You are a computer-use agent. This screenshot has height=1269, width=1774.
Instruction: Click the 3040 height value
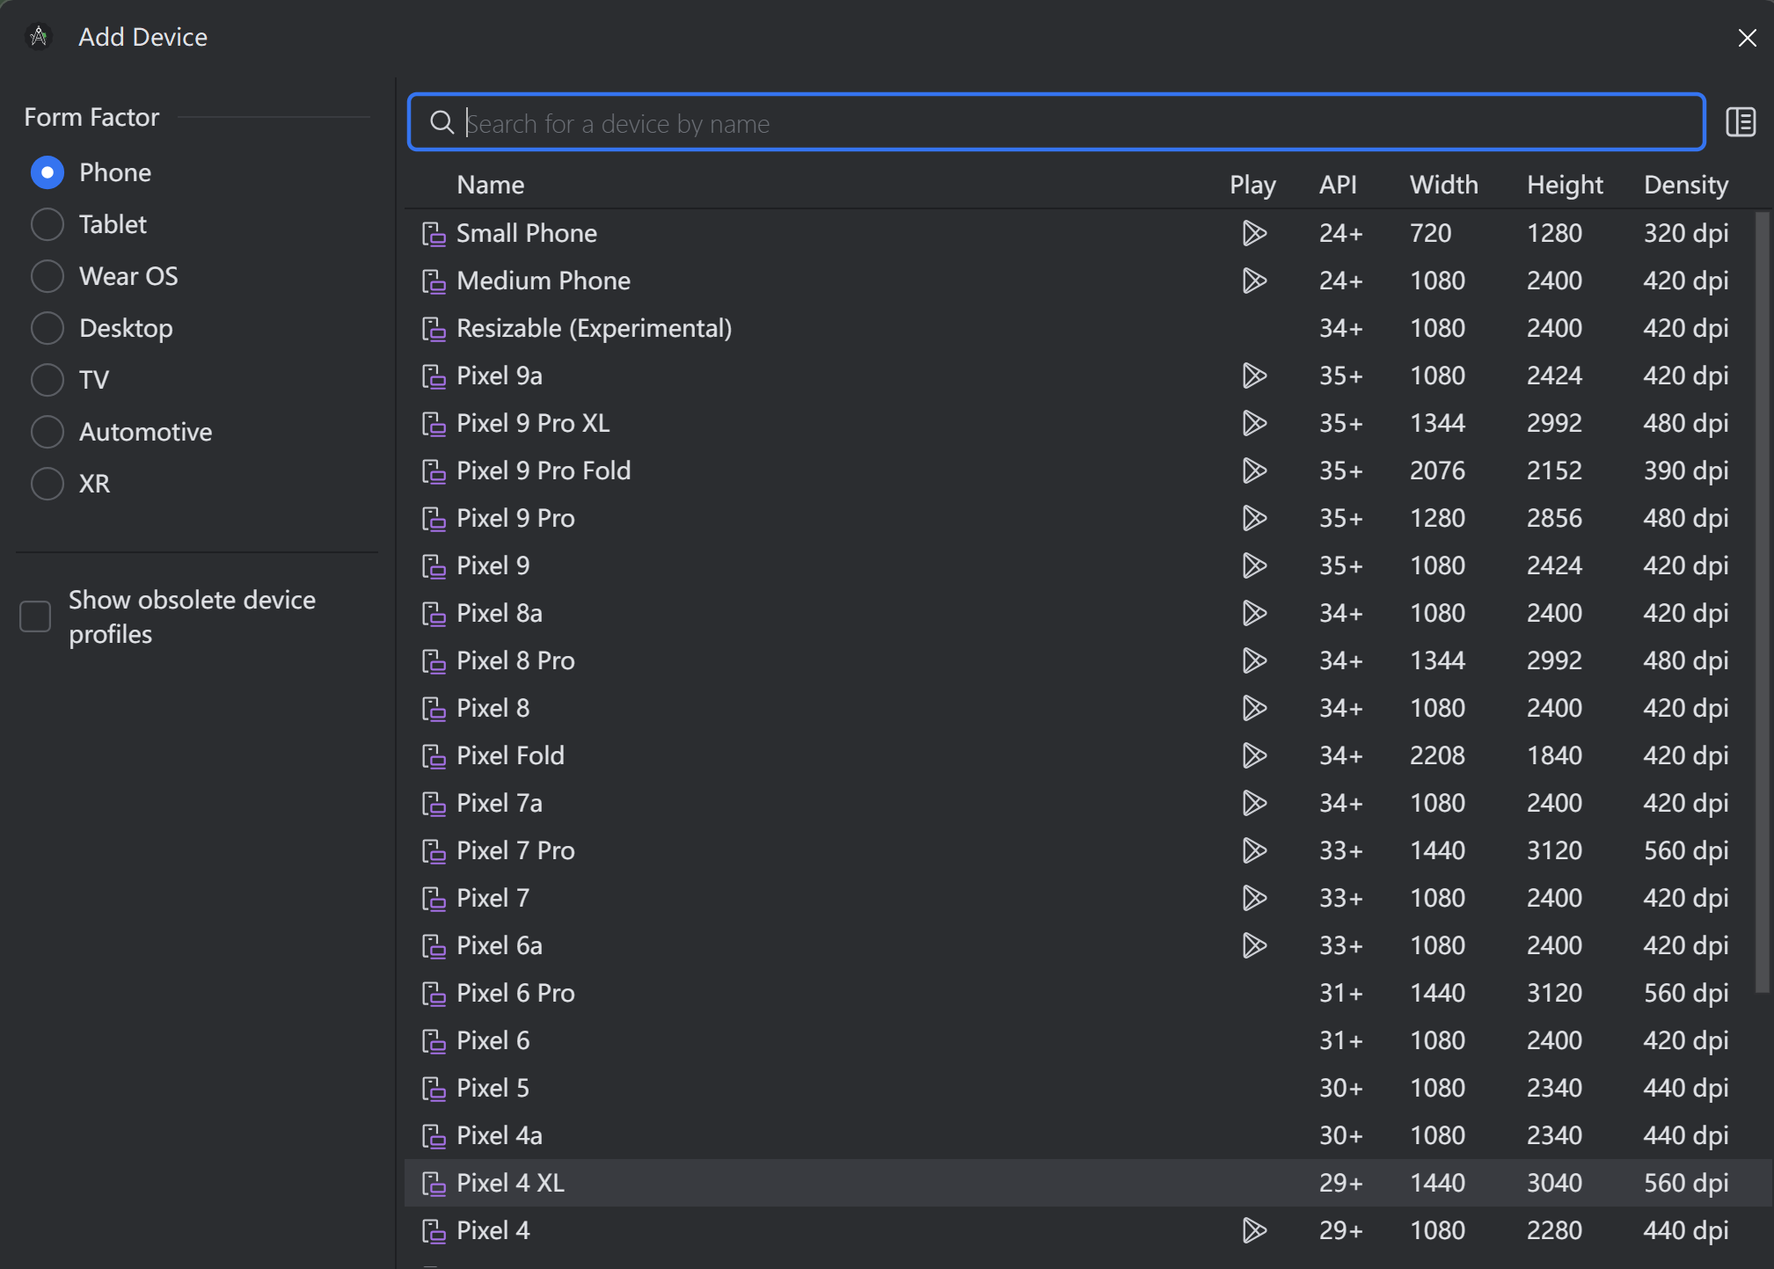coord(1554,1183)
